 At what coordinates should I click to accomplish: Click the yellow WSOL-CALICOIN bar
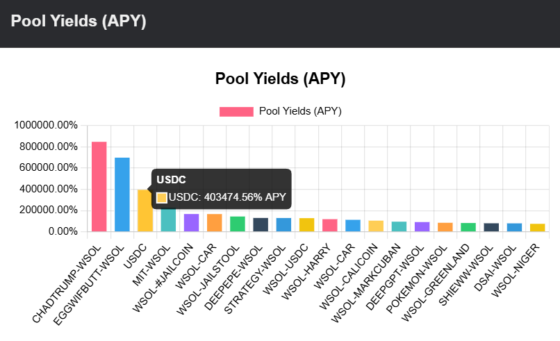point(376,226)
